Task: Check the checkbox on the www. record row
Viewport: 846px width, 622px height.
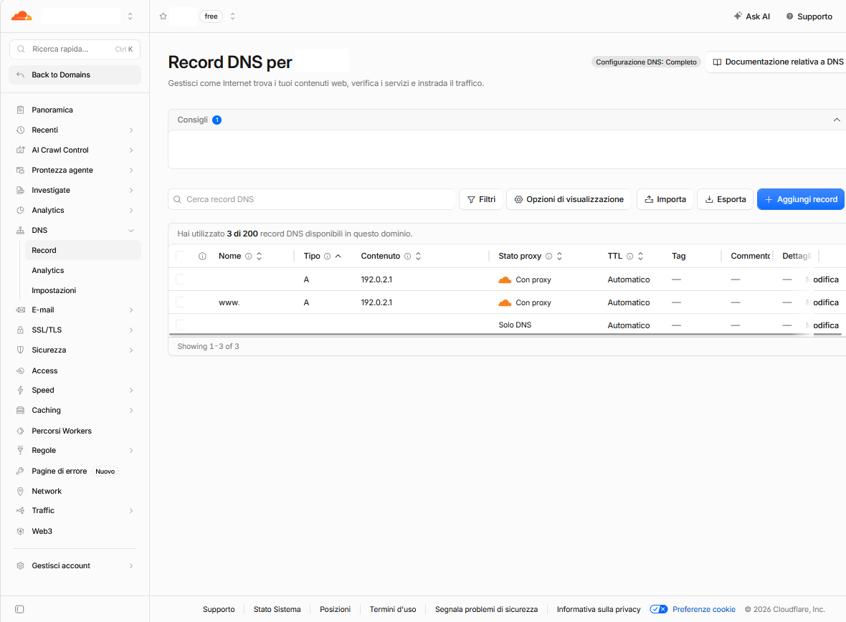Action: 181,302
